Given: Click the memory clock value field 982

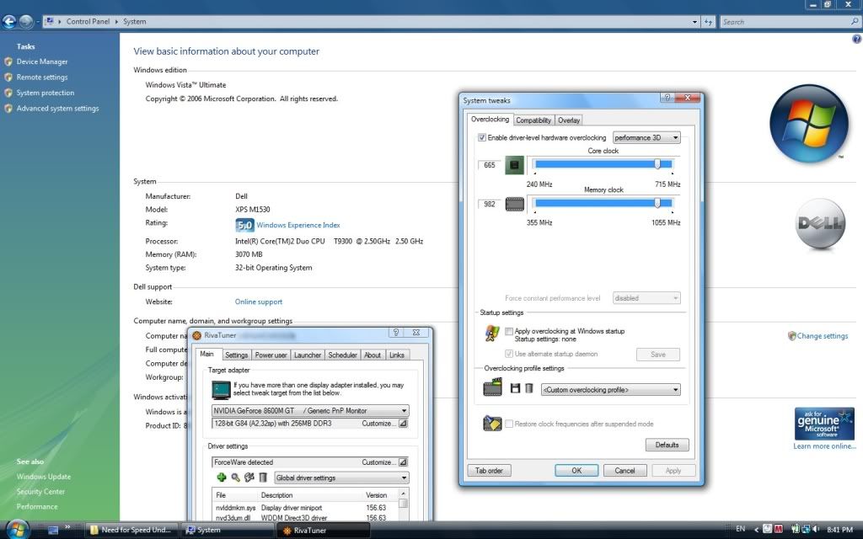Looking at the screenshot, I should point(490,204).
